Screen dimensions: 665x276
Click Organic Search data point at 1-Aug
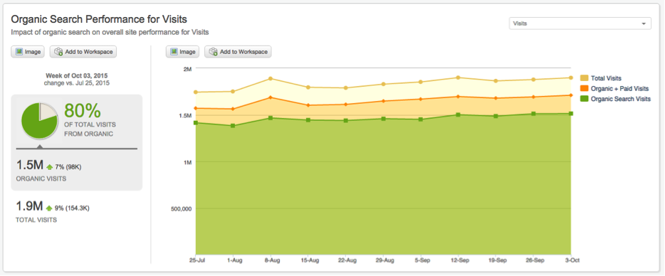(x=233, y=126)
